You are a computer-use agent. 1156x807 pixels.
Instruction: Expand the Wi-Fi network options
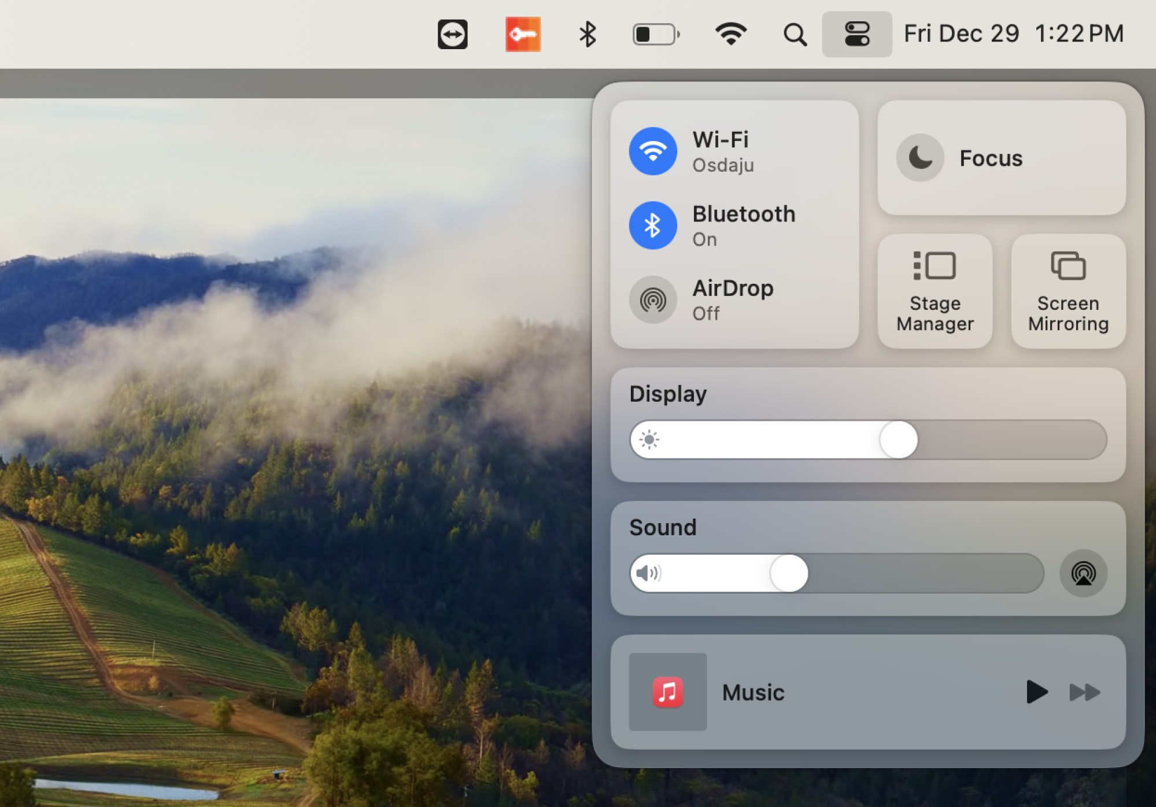[x=840, y=150]
